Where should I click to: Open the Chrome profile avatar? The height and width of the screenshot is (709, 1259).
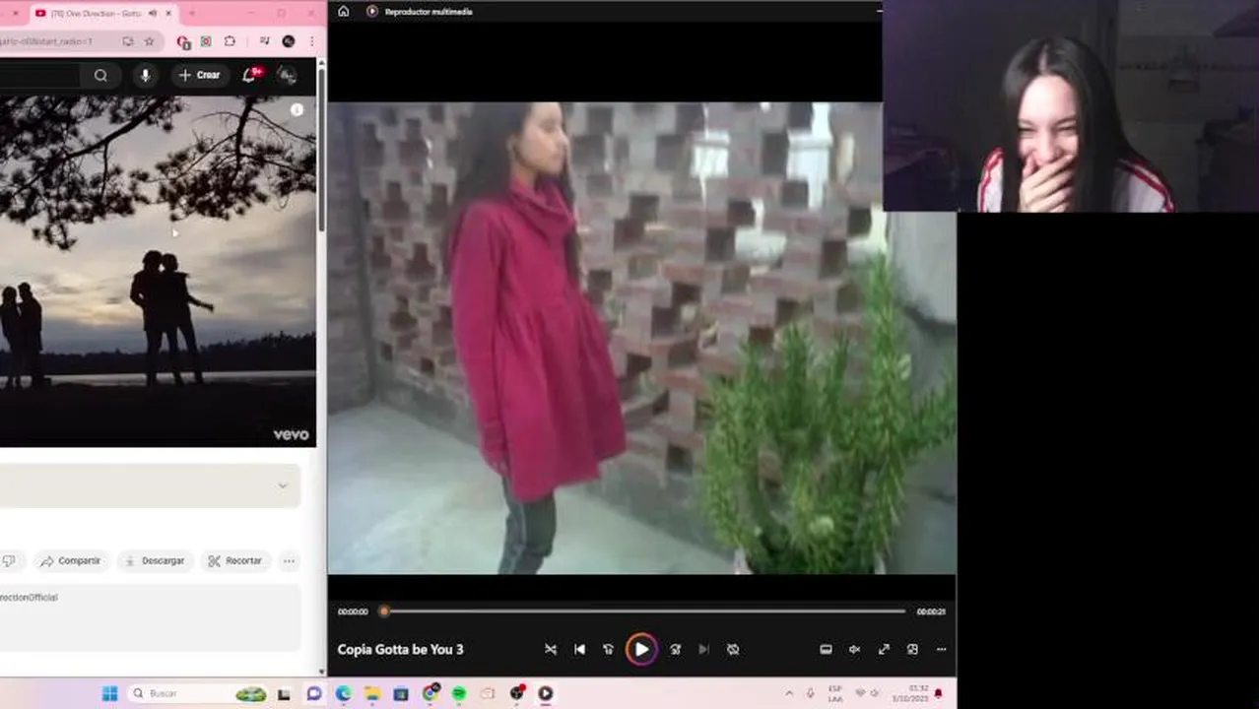289,41
